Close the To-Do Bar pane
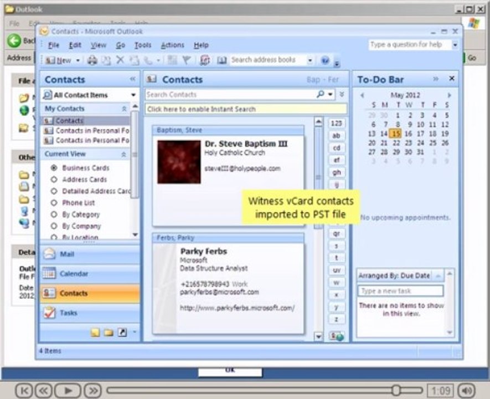The image size is (490, 399). click(452, 79)
